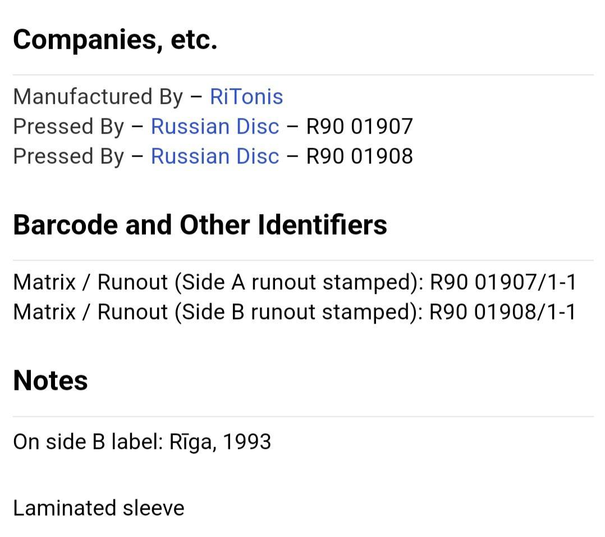Click the Barcode and Other Identifiers heading
Screen dimensions: 605x537
pyautogui.click(x=200, y=225)
